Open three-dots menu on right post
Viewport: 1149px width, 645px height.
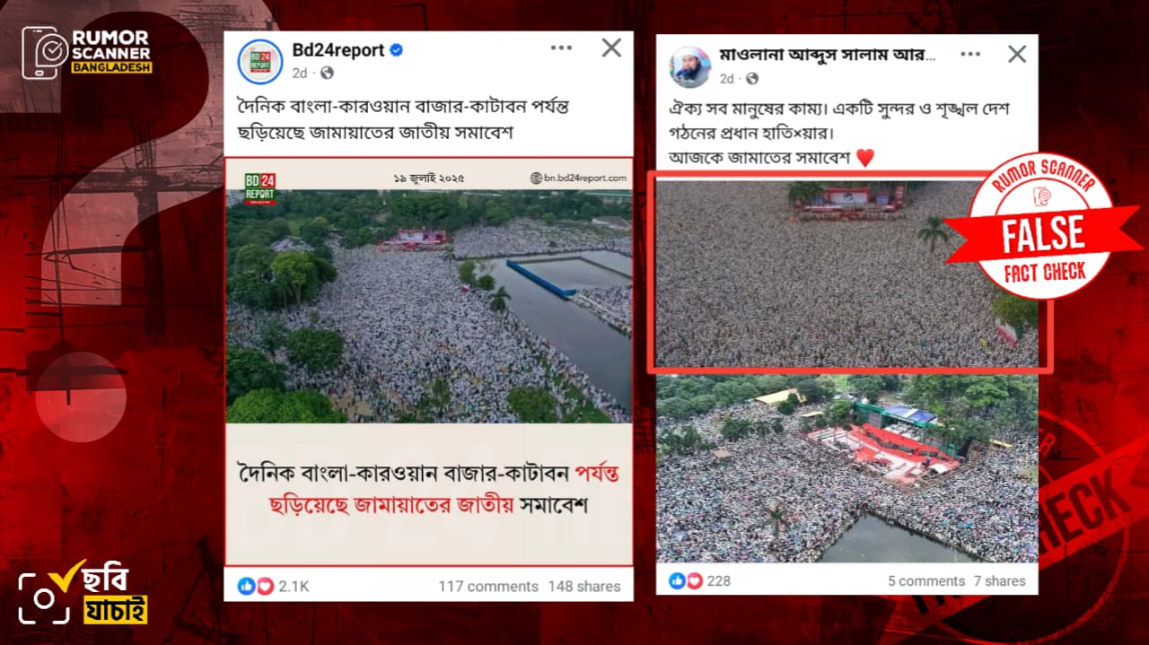(970, 54)
